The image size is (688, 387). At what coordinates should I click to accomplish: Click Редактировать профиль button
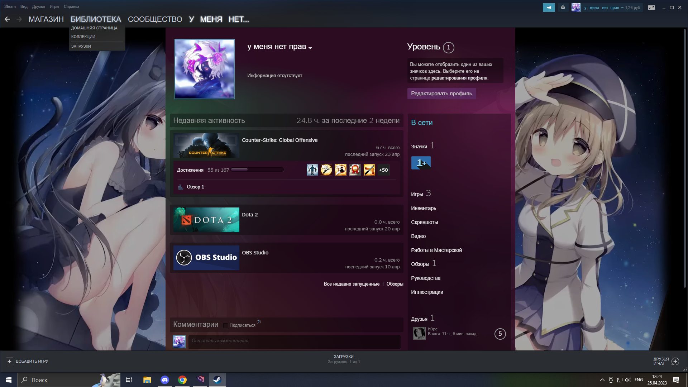click(x=441, y=94)
